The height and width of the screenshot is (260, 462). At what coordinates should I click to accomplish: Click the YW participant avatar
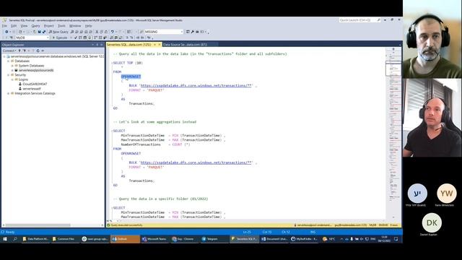447,194
